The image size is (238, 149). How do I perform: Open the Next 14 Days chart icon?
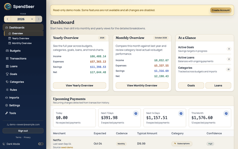(x=181, y=113)
